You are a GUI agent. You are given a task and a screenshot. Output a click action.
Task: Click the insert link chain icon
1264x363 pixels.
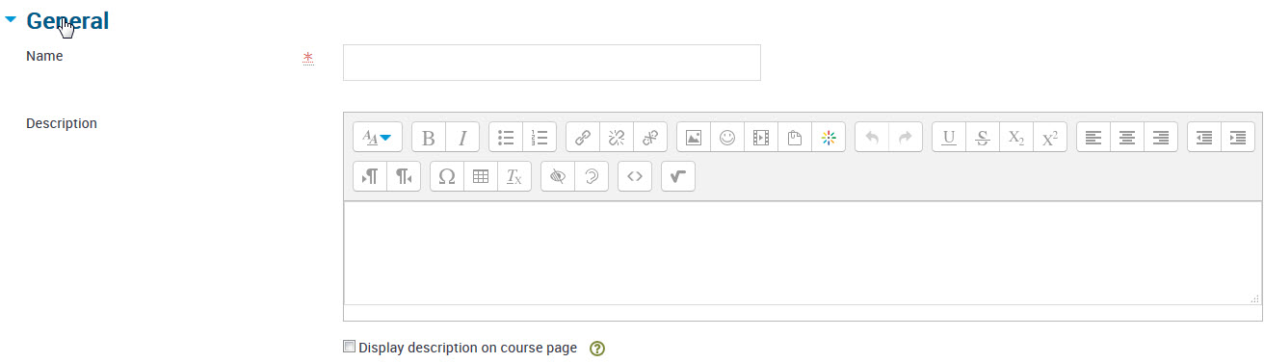pyautogui.click(x=583, y=138)
